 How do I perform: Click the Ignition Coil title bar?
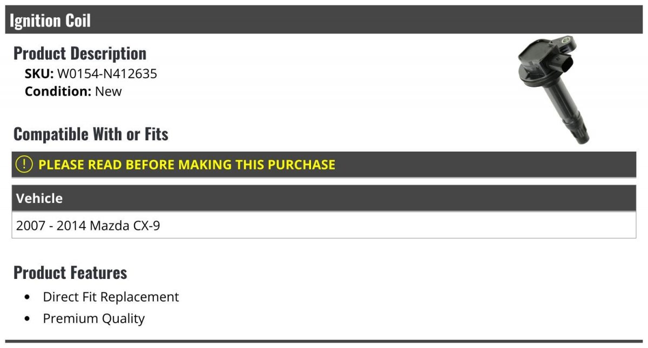(324, 21)
